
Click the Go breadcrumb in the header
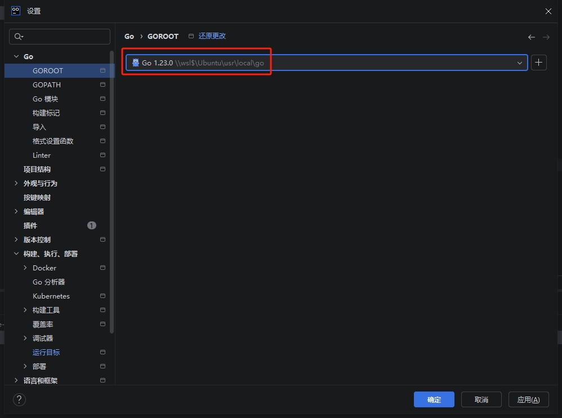click(x=129, y=36)
